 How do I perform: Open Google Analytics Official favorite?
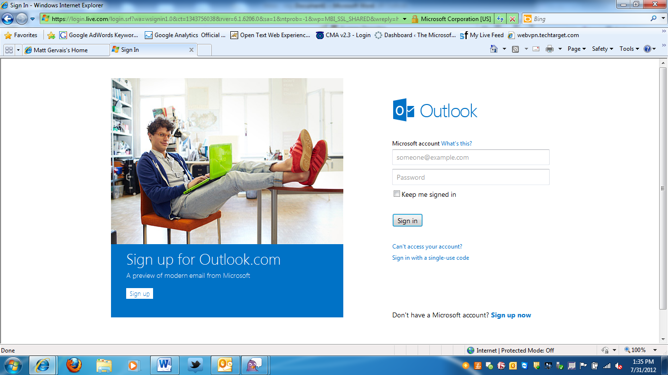(x=185, y=35)
